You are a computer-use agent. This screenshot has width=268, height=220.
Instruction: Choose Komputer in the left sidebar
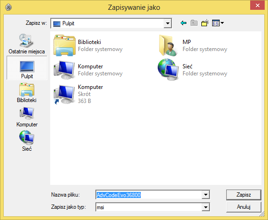coord(27,117)
